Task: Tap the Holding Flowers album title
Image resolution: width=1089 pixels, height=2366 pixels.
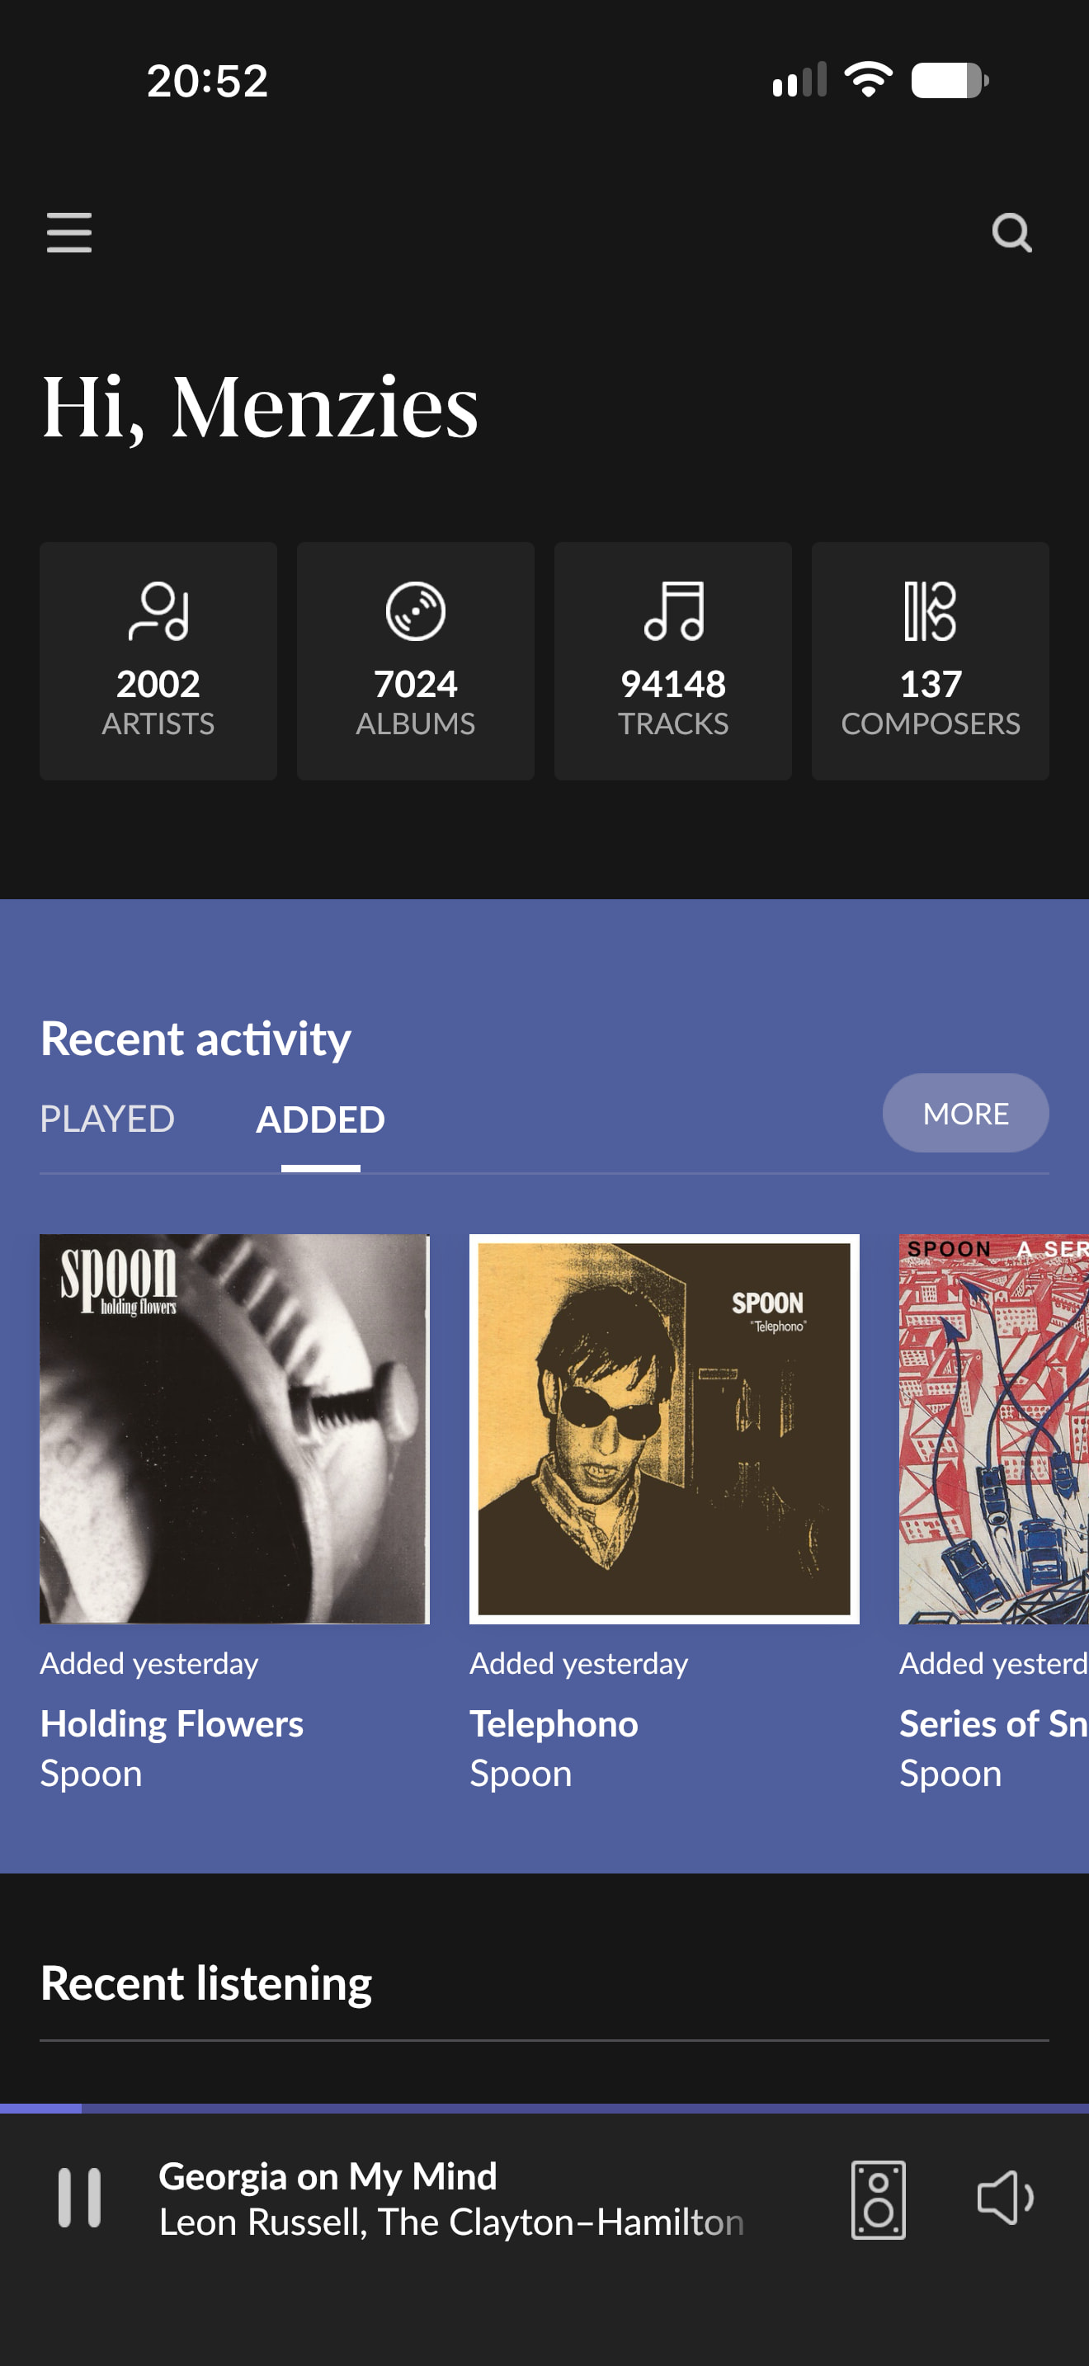Action: pyautogui.click(x=172, y=1724)
